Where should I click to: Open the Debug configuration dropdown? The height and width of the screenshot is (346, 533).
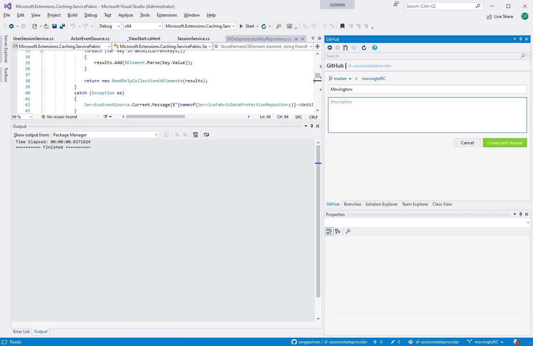tap(109, 26)
